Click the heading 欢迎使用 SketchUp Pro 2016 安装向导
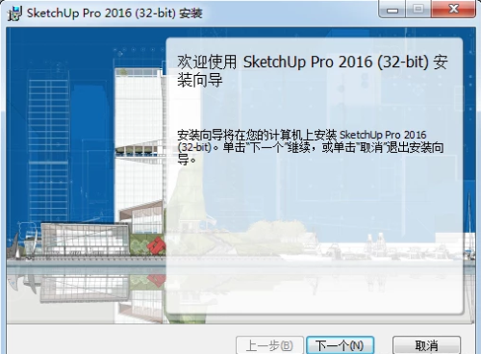The width and height of the screenshot is (481, 354). point(313,70)
